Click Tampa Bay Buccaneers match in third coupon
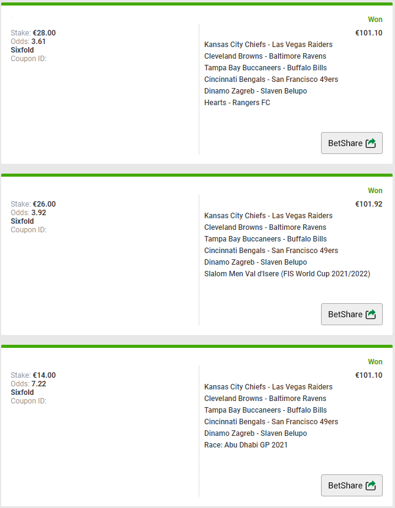 tap(265, 410)
